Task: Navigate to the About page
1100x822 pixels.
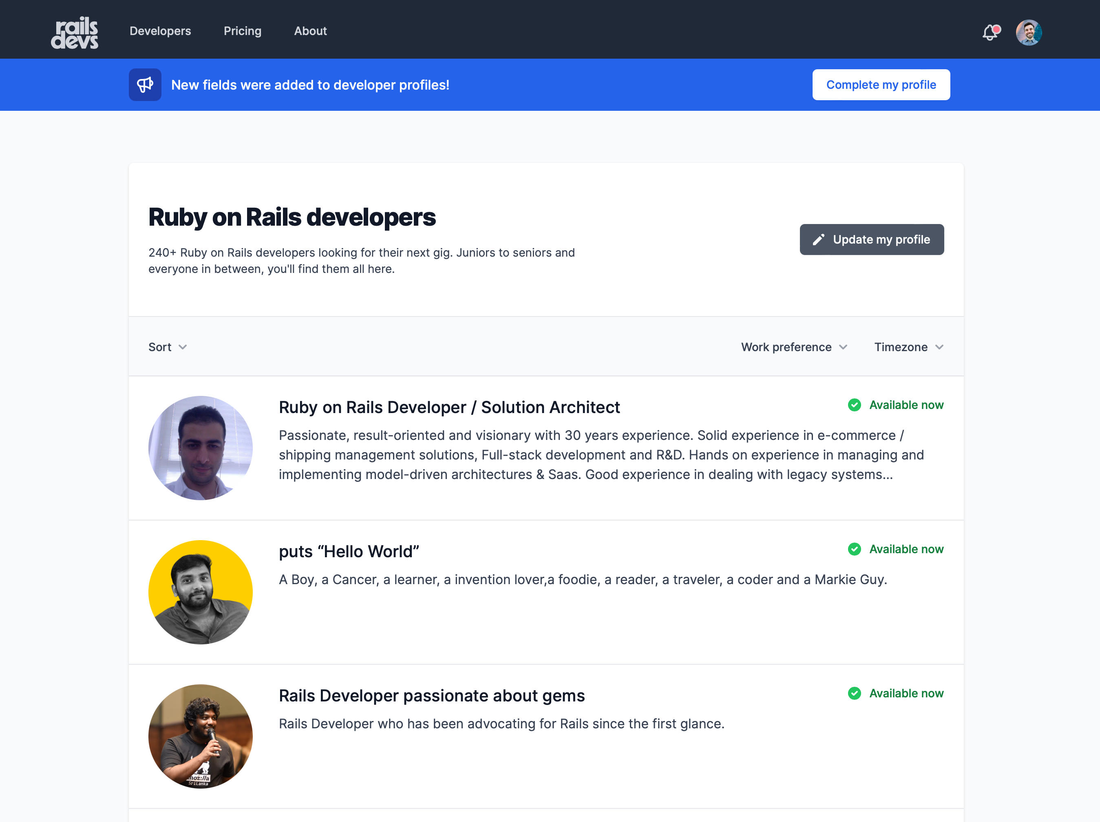Action: (310, 31)
